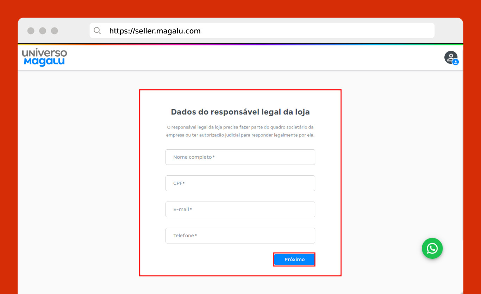Screen dimensions: 481x294
Task: Click into the E-mail field
Action: [240, 209]
